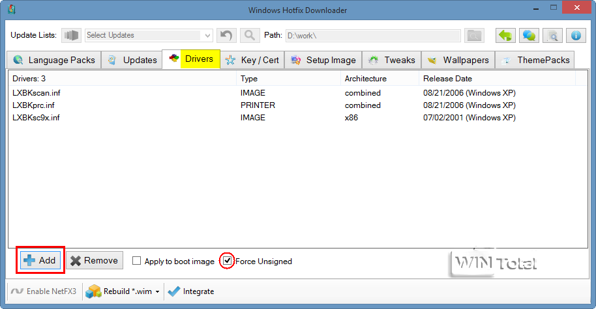
Task: Click the Integrate button
Action: (191, 291)
